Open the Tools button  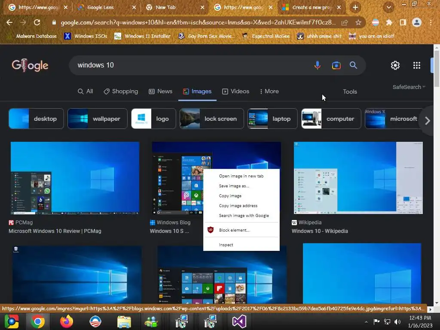(x=350, y=92)
